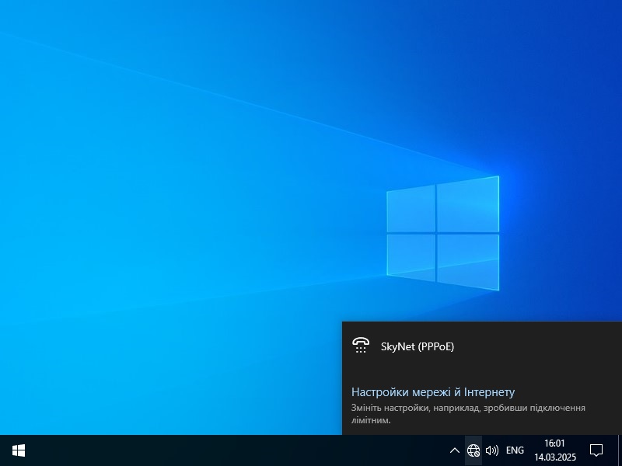Screen dimensions: 622x466
Task: Open the clock showing 16:01
Action: tap(554, 443)
